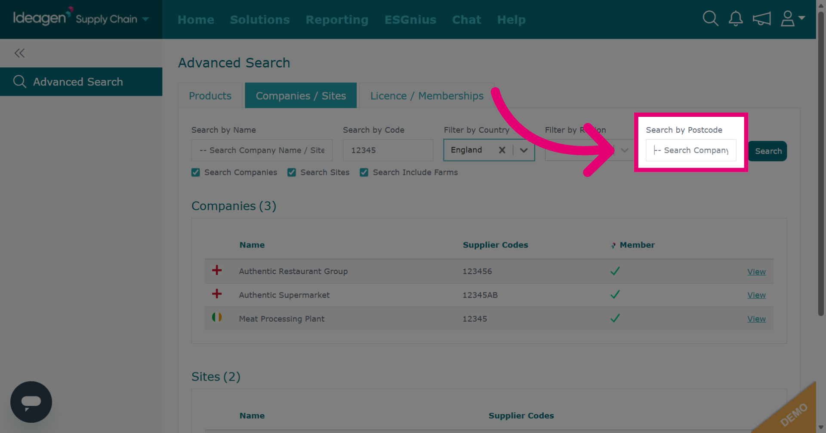Open Home menu
The height and width of the screenshot is (433, 826).
click(x=196, y=20)
